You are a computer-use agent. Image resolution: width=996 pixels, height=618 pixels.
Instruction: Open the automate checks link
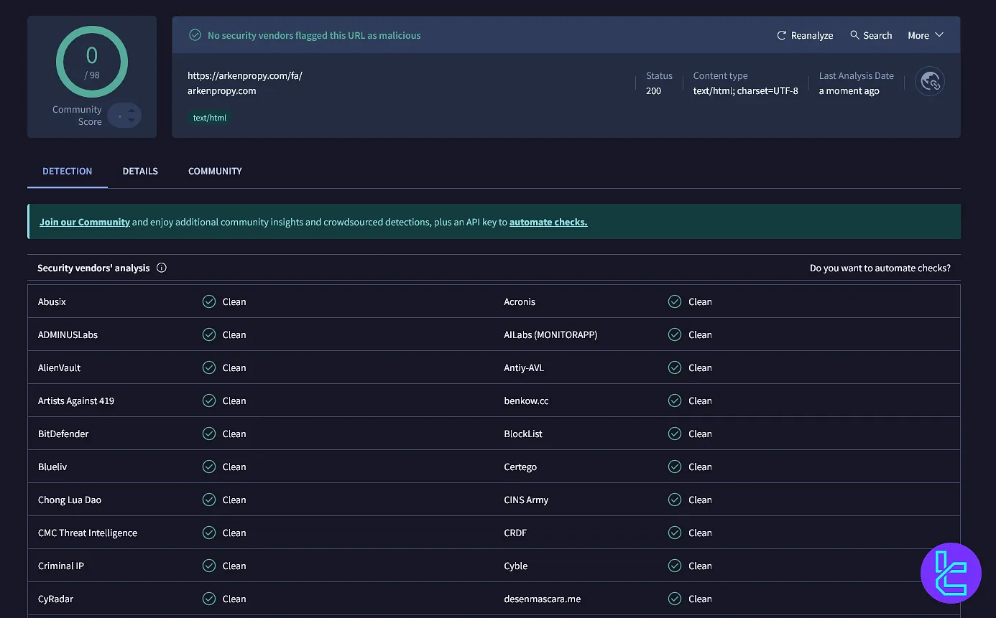(548, 222)
